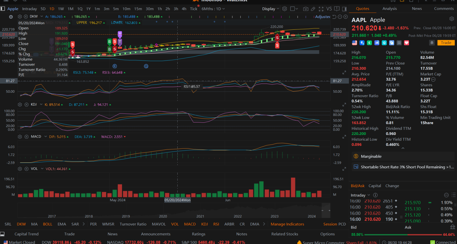Expand the chart to fullscreen
The width and height of the screenshot is (457, 244).
321,9
